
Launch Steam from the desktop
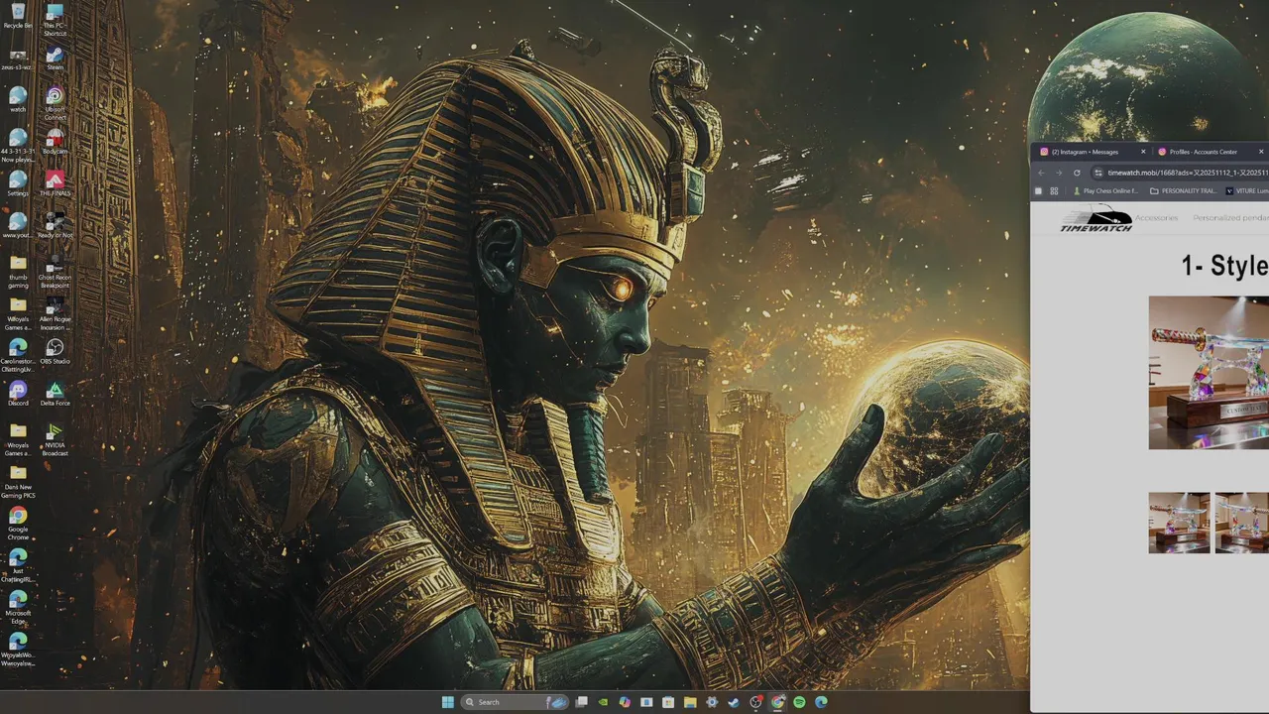coord(55,59)
